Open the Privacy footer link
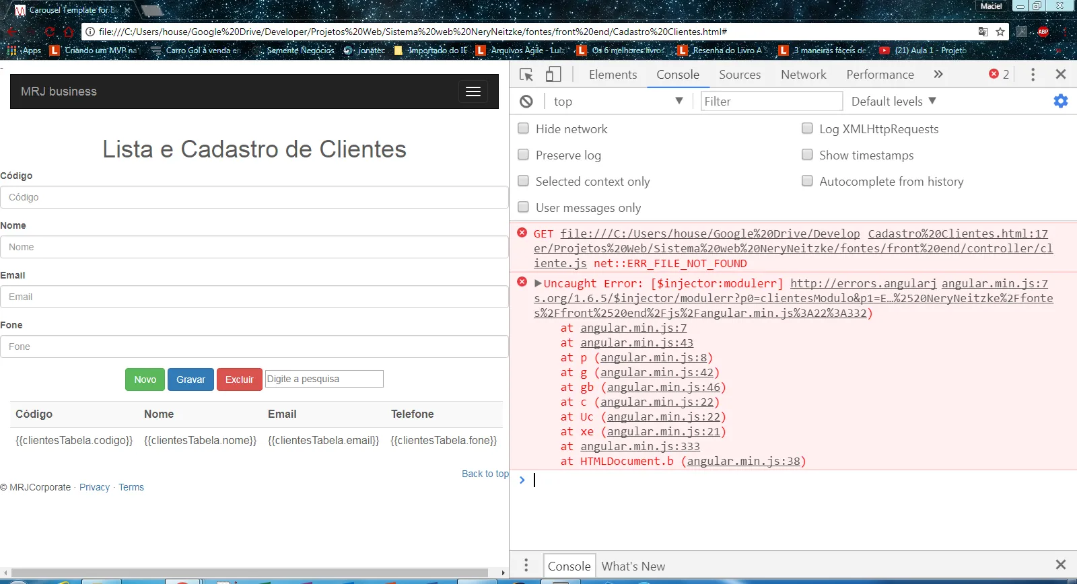The image size is (1077, 584). pos(94,487)
